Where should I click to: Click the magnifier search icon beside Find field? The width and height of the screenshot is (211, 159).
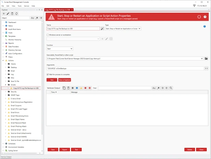pos(171,88)
